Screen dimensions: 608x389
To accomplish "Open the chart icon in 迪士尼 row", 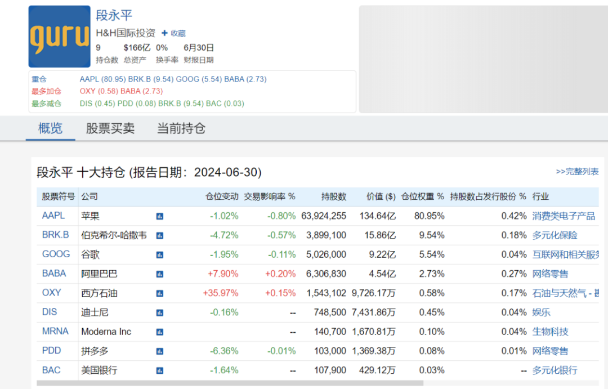I will point(160,312).
